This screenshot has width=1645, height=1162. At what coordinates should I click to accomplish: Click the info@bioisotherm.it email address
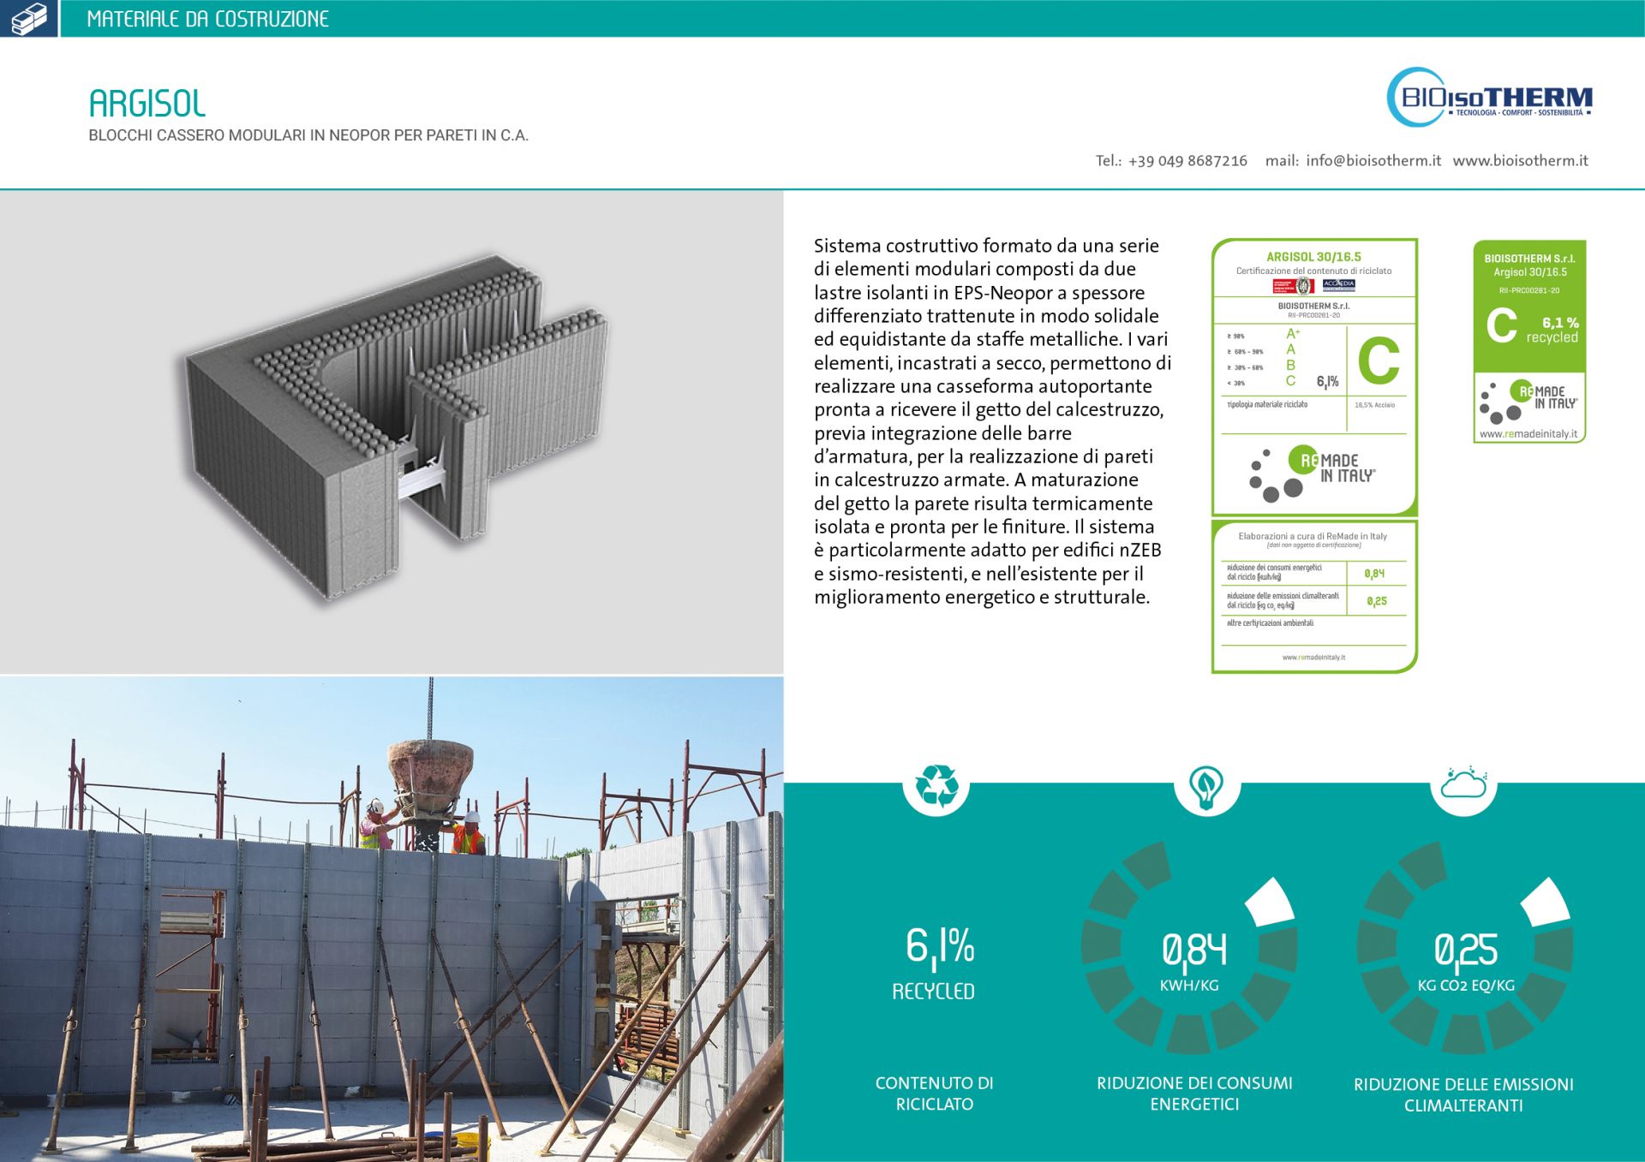1373,160
